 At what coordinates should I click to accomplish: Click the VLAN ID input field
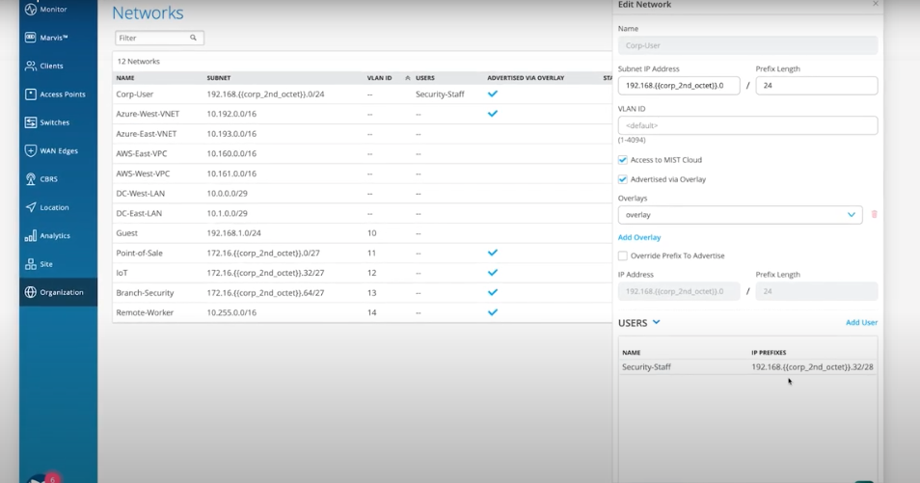tap(747, 125)
